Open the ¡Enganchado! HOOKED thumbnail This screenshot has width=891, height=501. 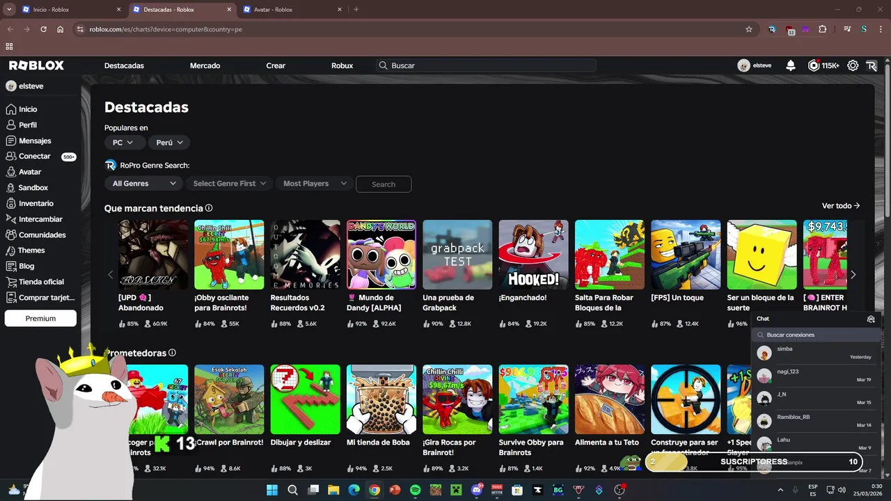533,255
